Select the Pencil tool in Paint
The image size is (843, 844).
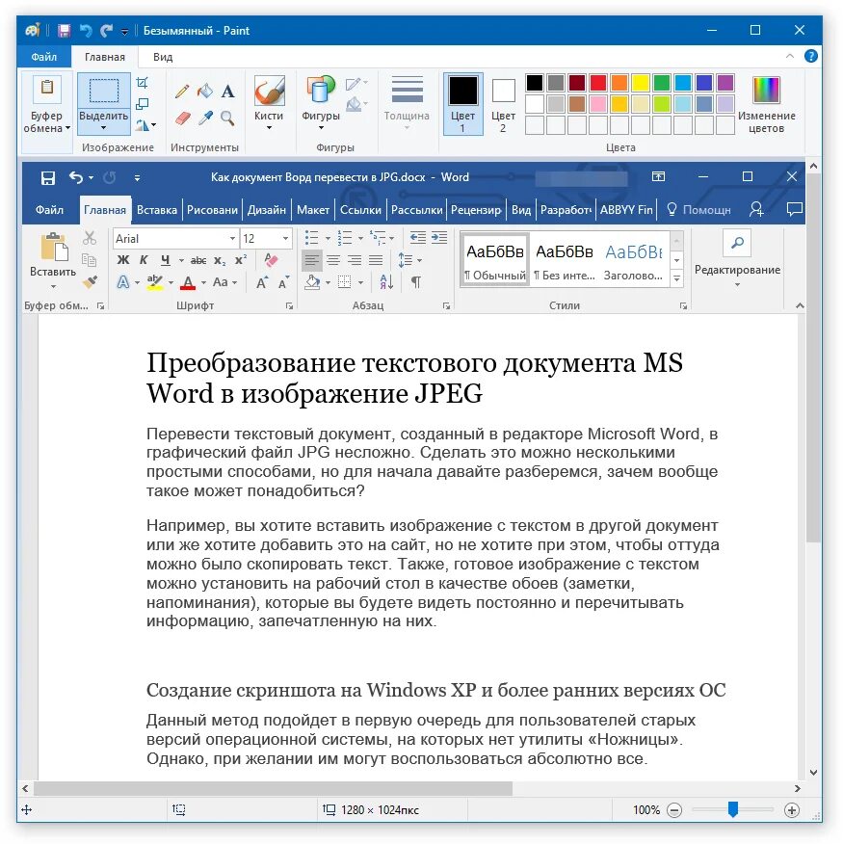pos(182,91)
